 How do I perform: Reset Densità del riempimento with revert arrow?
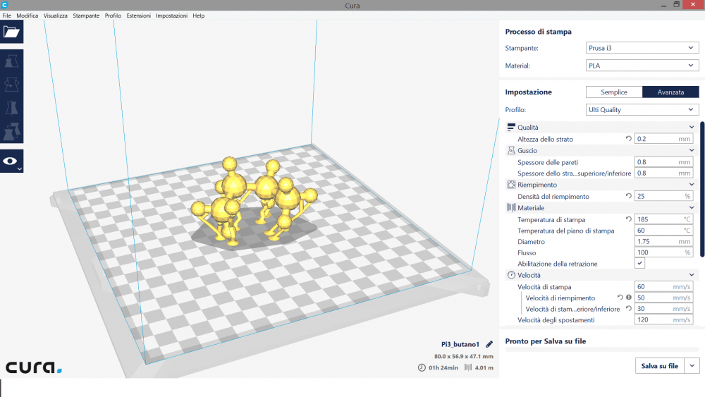[x=628, y=196]
